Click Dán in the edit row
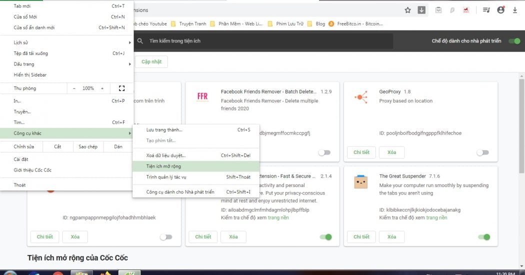Image resolution: width=525 pixels, height=275 pixels. [118, 146]
